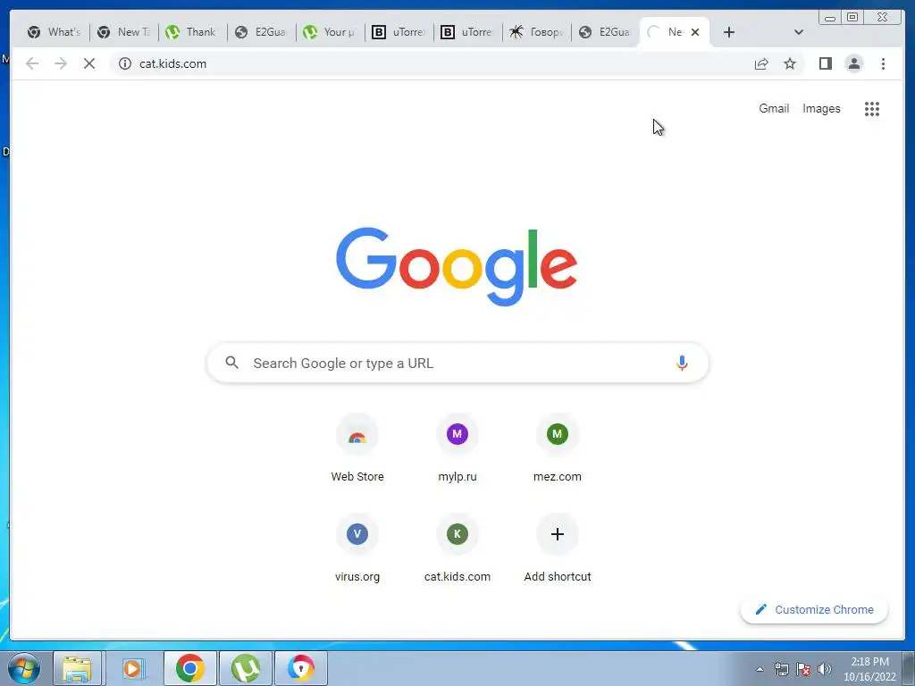Go forward using the forward arrow
The image size is (915, 686).
[x=61, y=63]
